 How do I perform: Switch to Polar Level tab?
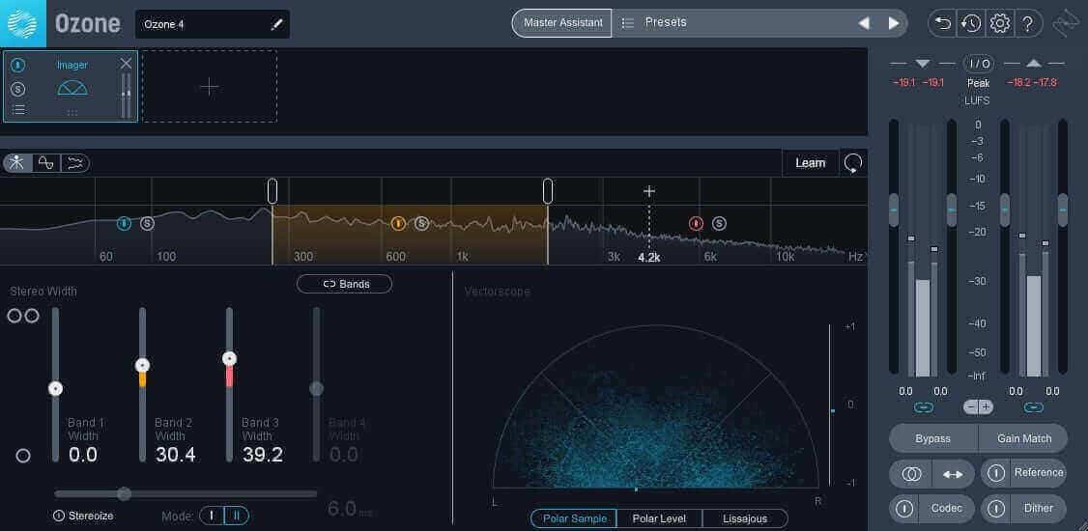(658, 518)
